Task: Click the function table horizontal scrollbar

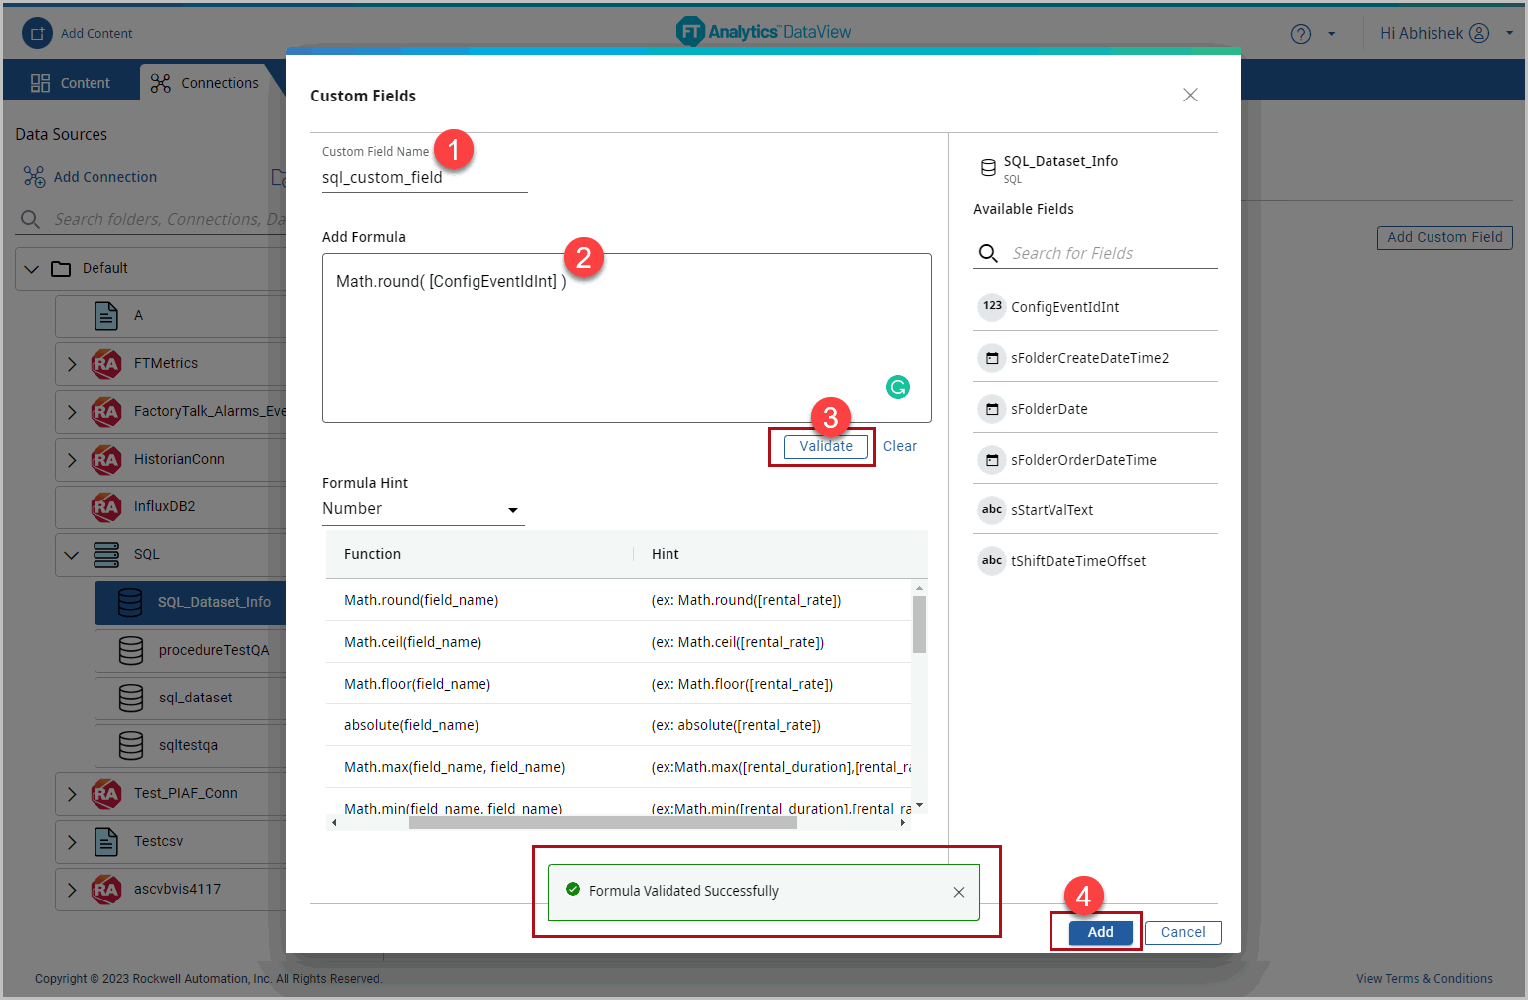Action: [x=602, y=823]
